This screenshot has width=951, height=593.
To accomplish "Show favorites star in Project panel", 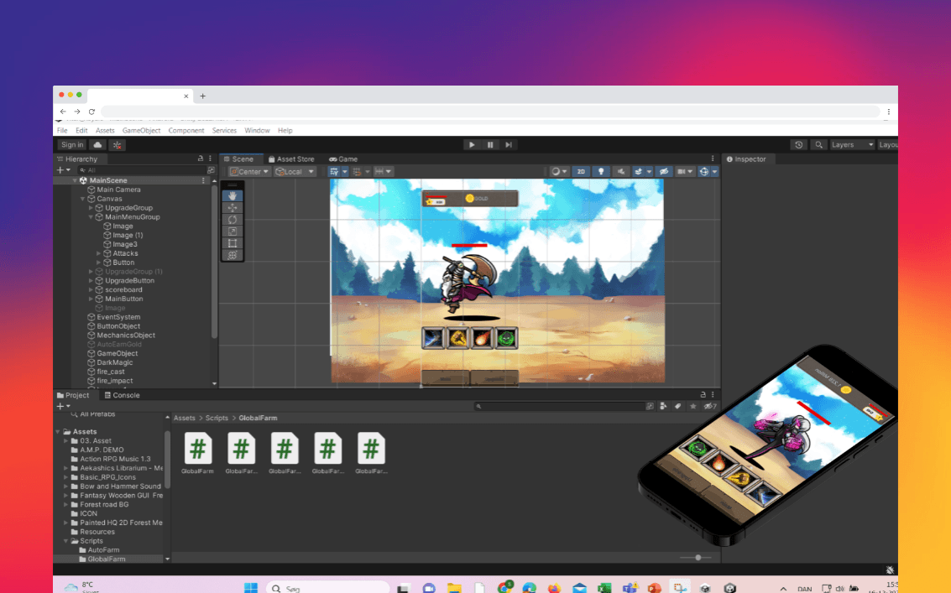I will (692, 406).
